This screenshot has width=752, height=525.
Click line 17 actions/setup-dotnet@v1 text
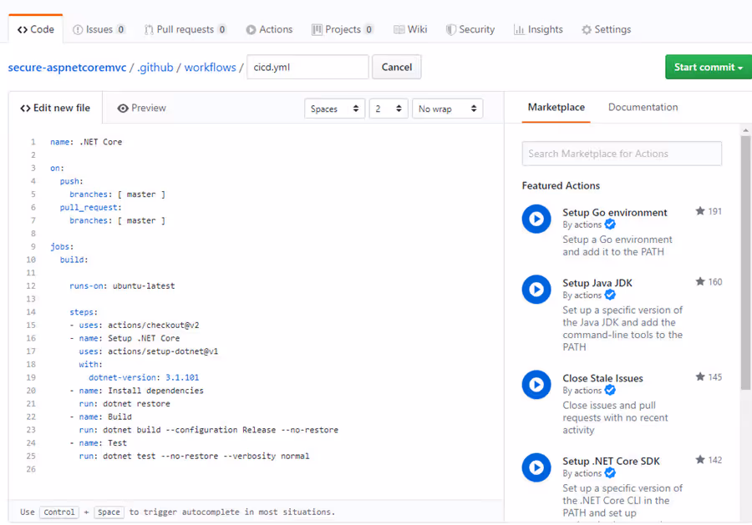[163, 351]
